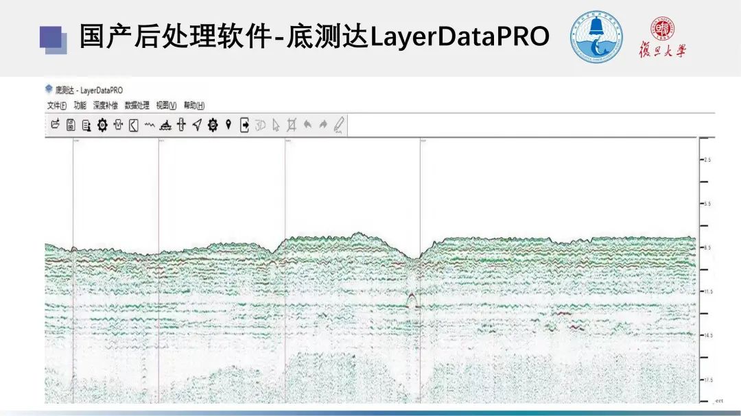Click the first gear settings icon
741x416 pixels.
click(x=102, y=125)
